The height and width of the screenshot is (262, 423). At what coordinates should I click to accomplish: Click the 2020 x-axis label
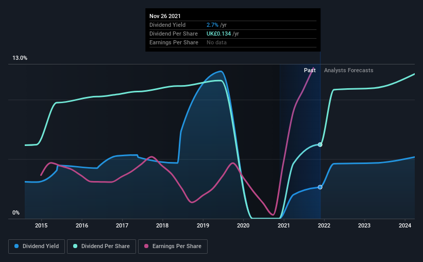pos(243,225)
